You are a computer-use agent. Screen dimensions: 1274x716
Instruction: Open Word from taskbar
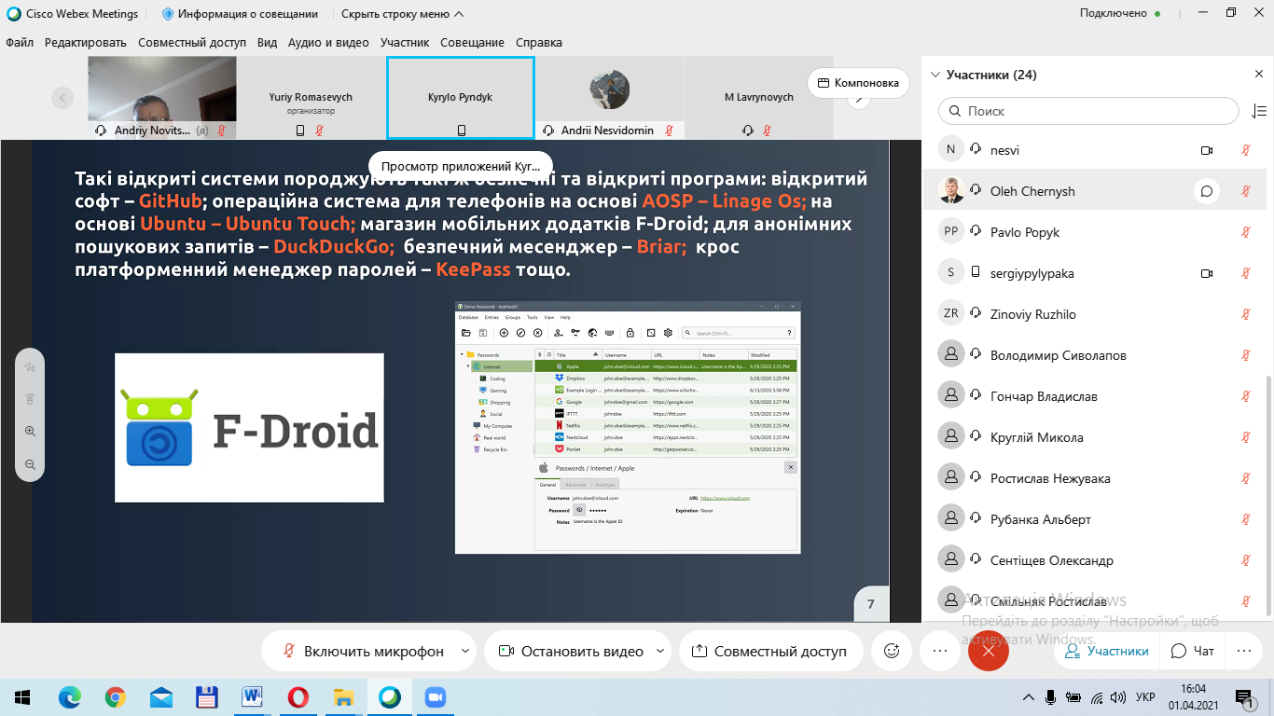tap(253, 697)
